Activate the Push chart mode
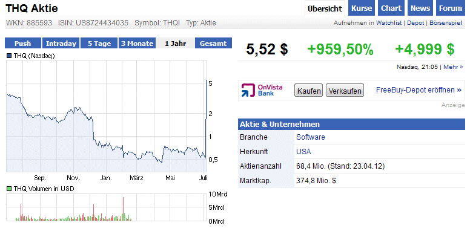470x237 pixels. [x=23, y=44]
